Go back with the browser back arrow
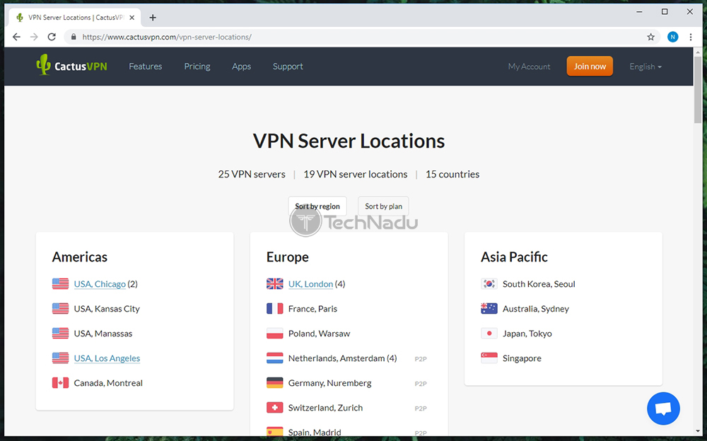This screenshot has height=441, width=707. pyautogui.click(x=17, y=37)
